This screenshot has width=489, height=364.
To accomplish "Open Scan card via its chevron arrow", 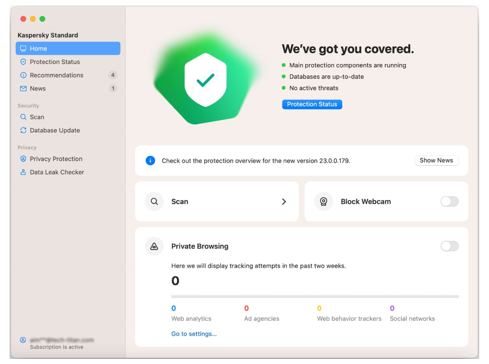I will pos(284,202).
